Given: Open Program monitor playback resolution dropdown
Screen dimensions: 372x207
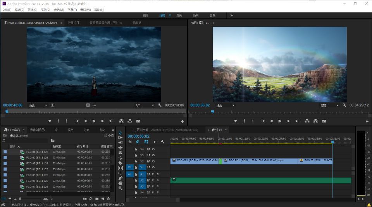Looking at the screenshot, I should point(329,105).
